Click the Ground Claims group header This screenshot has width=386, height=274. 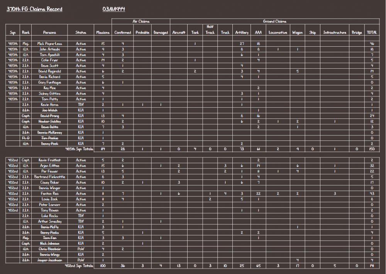click(x=274, y=22)
